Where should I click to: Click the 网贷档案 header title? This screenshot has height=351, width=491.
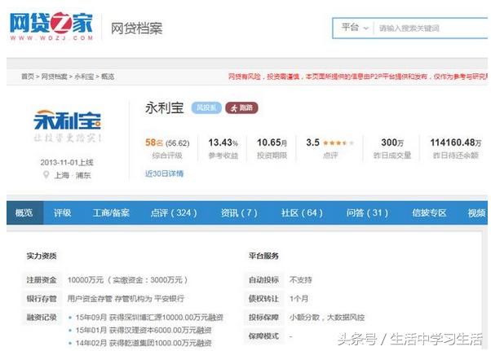click(x=137, y=29)
